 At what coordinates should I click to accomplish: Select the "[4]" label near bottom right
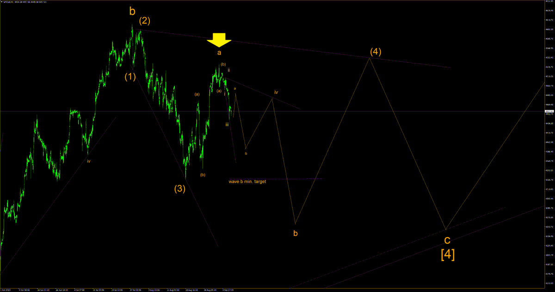point(448,255)
